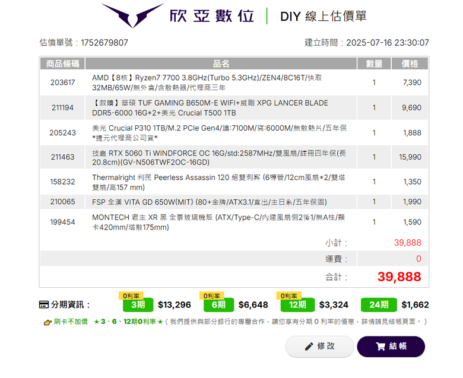463x378 pixels.
Task: Click the 小計 subtotal value 39,888
Action: (x=407, y=243)
